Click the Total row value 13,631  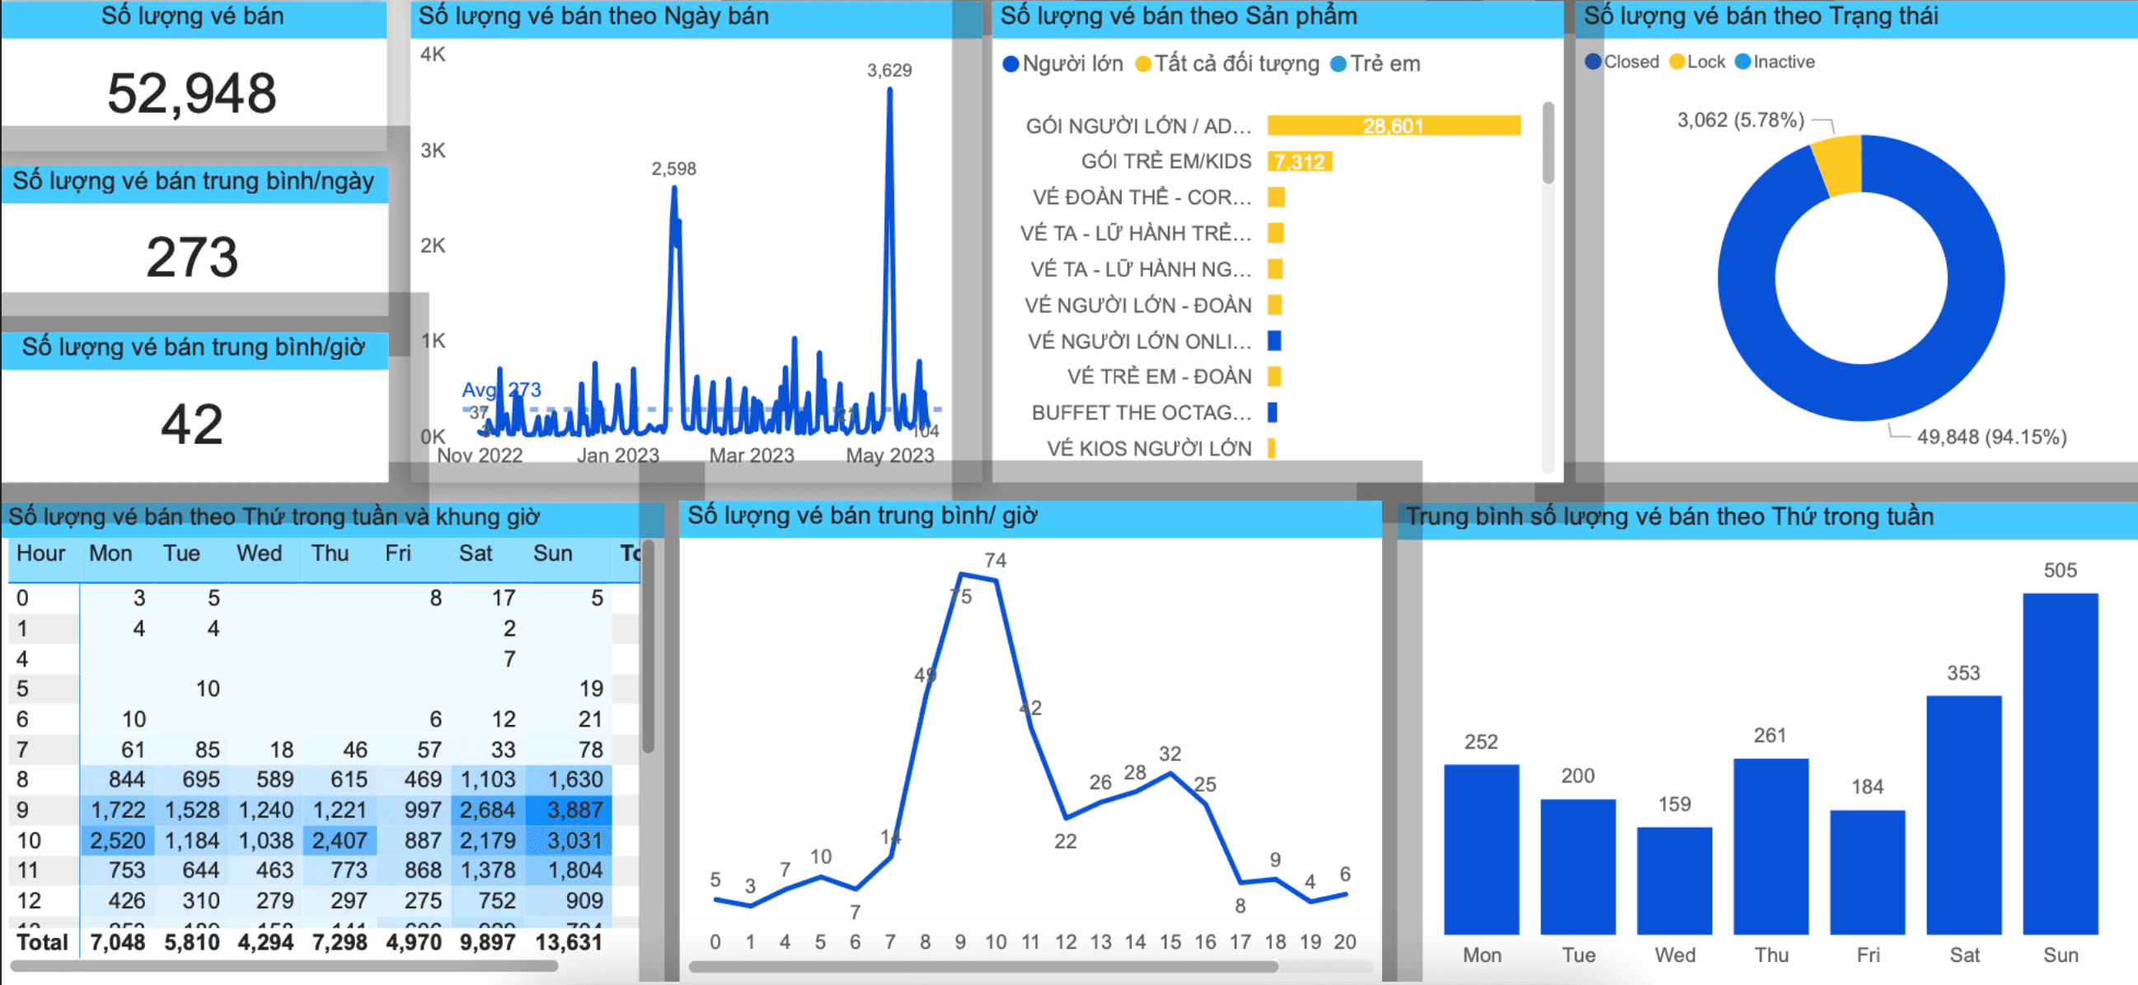click(569, 943)
